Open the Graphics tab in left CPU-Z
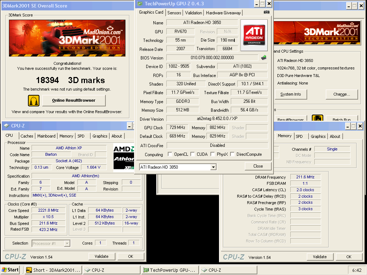Image resolution: width=367 pixels, height=275 pixels. point(100,136)
